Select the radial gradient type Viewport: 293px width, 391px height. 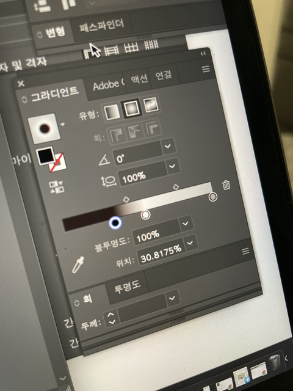point(131,109)
